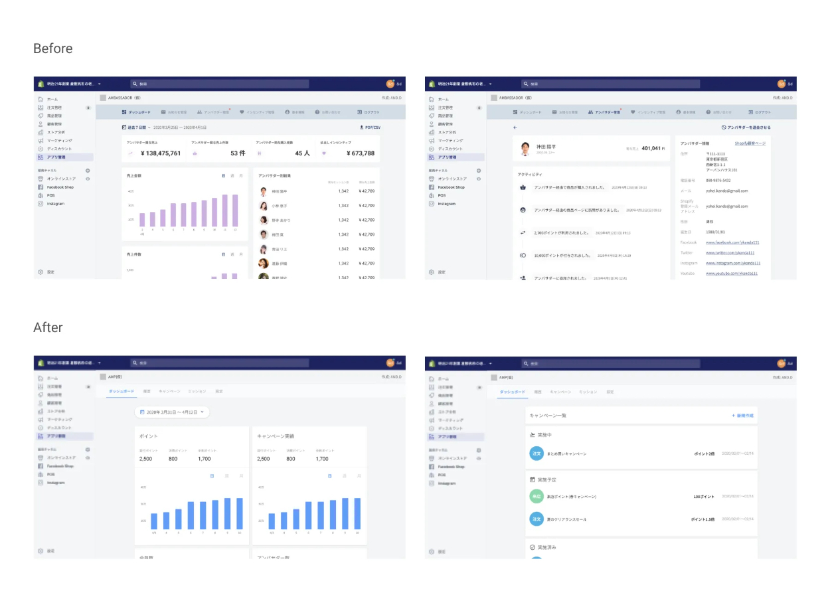
Task: Open settings gear in the Before top-left sidebar
Action: 41,272
